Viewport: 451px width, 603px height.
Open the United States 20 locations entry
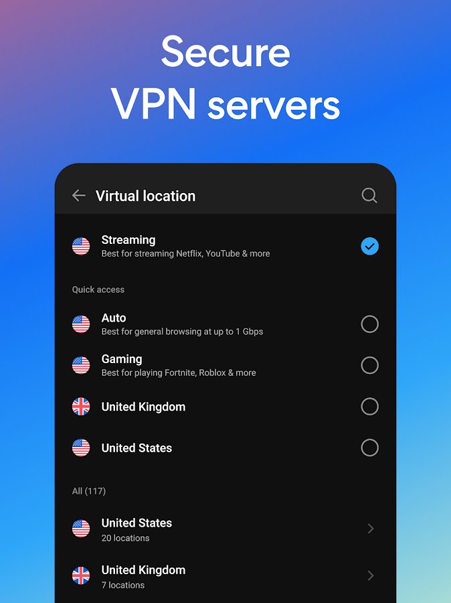pos(225,529)
